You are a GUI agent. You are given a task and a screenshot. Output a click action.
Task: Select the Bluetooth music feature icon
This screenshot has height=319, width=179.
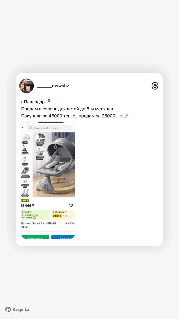point(25,183)
